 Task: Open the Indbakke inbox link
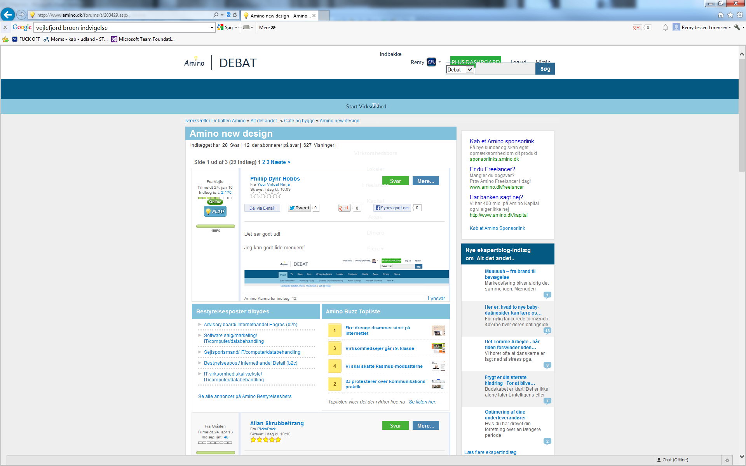390,54
